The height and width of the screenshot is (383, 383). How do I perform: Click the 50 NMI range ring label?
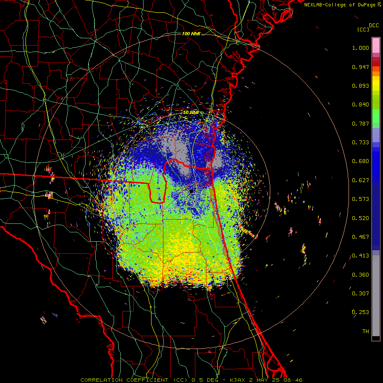point(191,113)
